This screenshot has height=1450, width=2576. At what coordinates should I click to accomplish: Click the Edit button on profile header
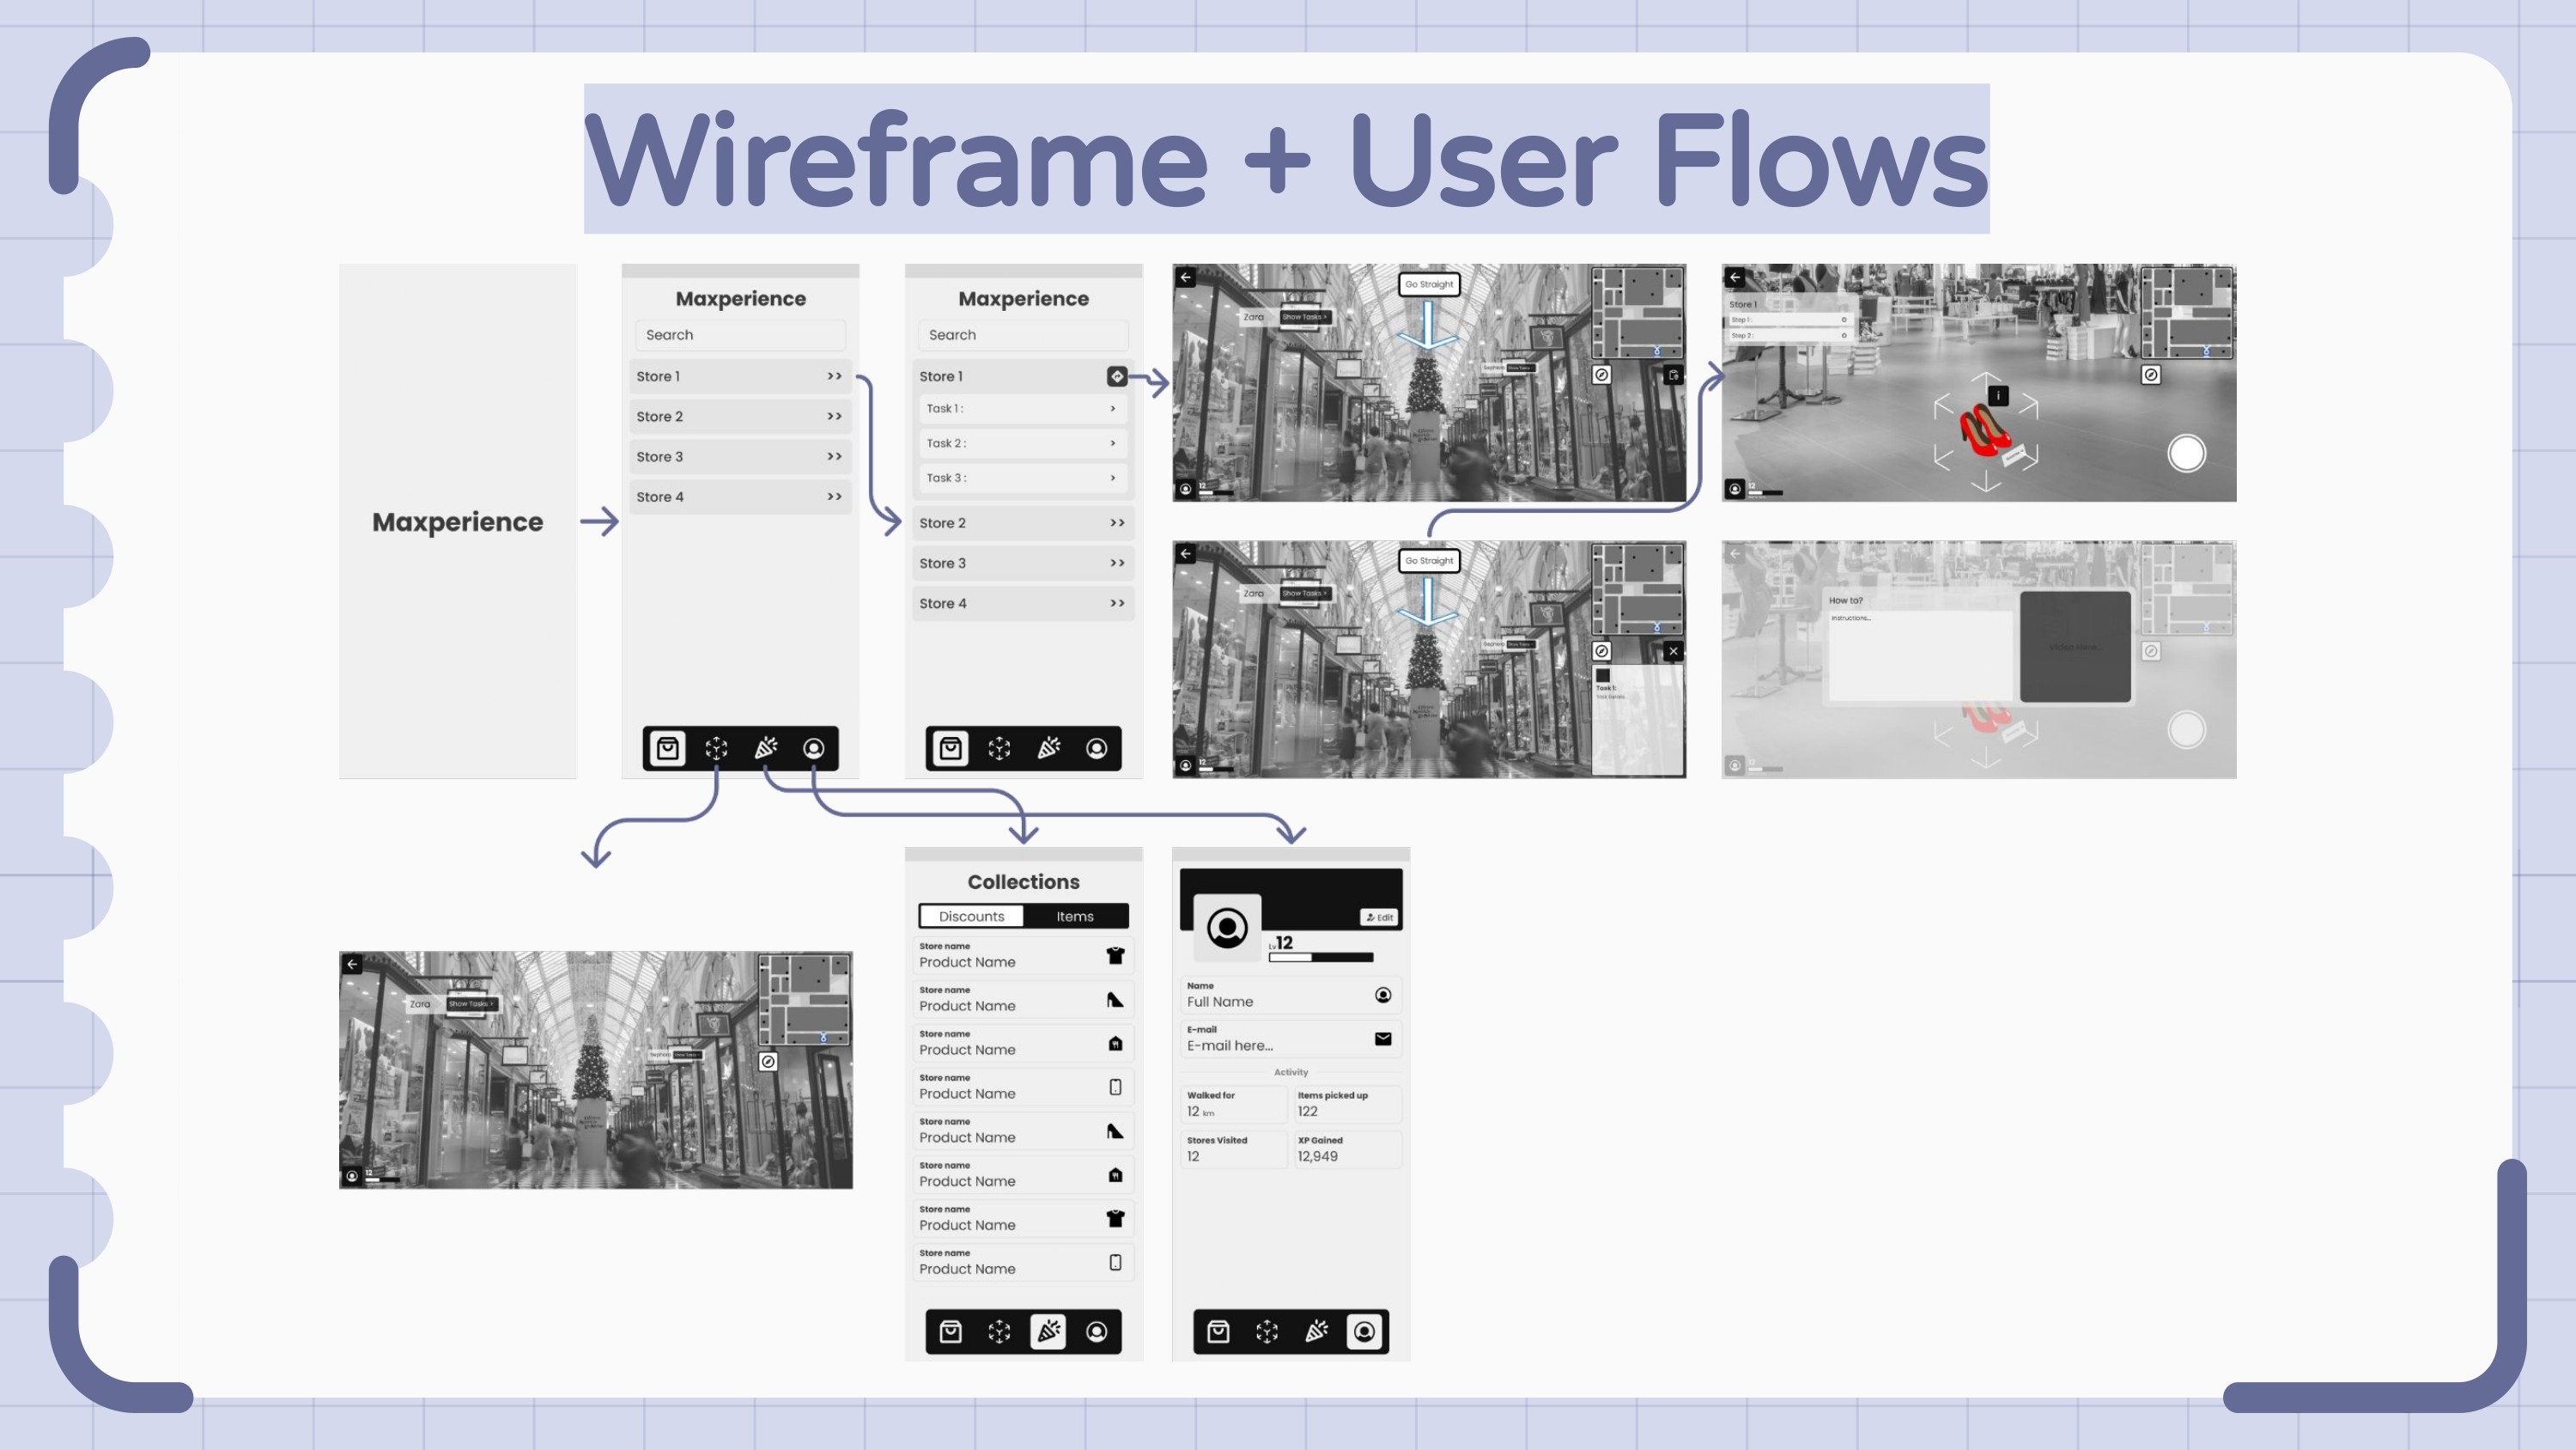(x=1379, y=917)
